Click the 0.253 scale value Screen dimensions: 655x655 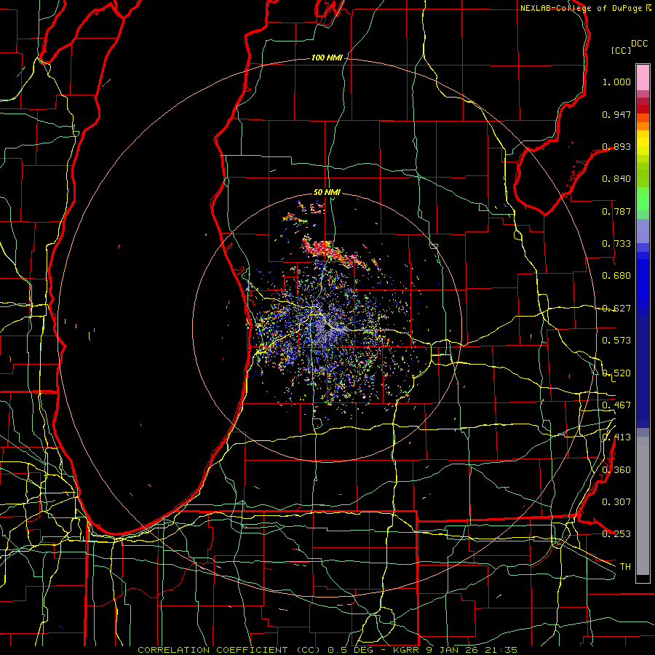pos(616,534)
